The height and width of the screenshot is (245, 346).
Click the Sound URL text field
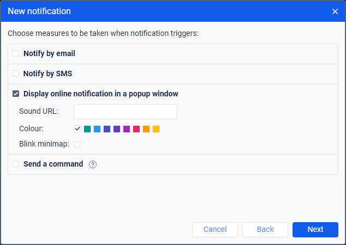click(126, 112)
